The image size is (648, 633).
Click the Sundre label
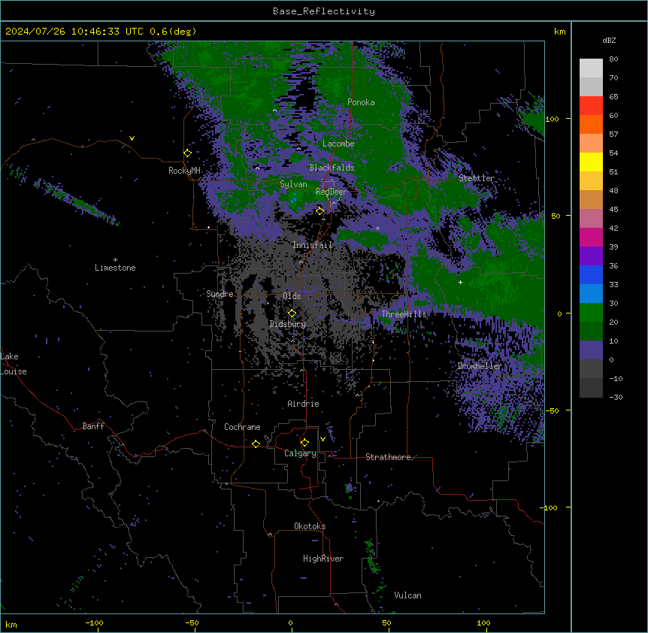tap(220, 294)
